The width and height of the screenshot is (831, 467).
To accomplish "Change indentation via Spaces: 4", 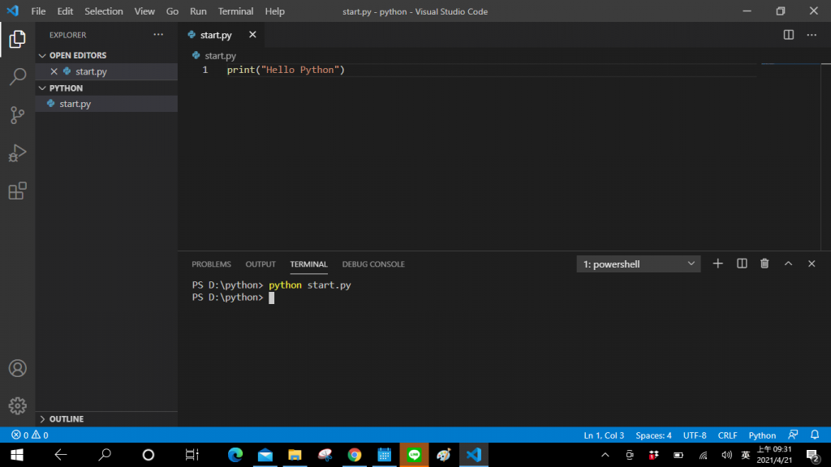I will [x=653, y=435].
